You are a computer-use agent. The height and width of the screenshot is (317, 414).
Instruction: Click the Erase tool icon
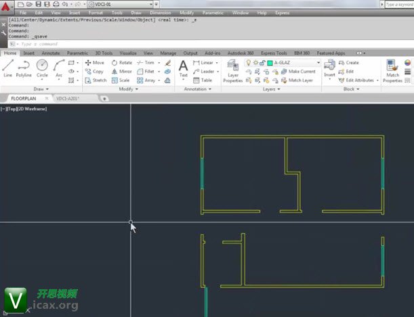click(167, 63)
